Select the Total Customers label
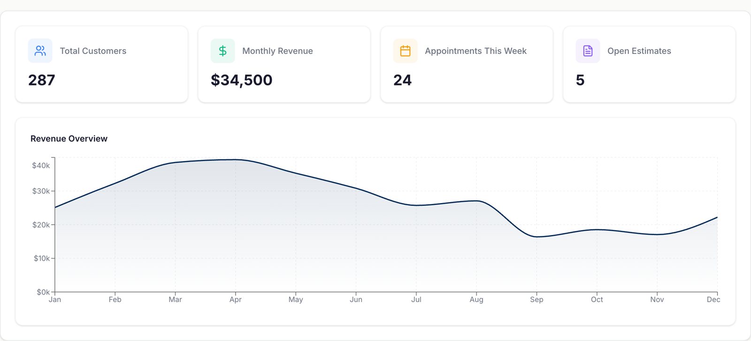 click(93, 51)
